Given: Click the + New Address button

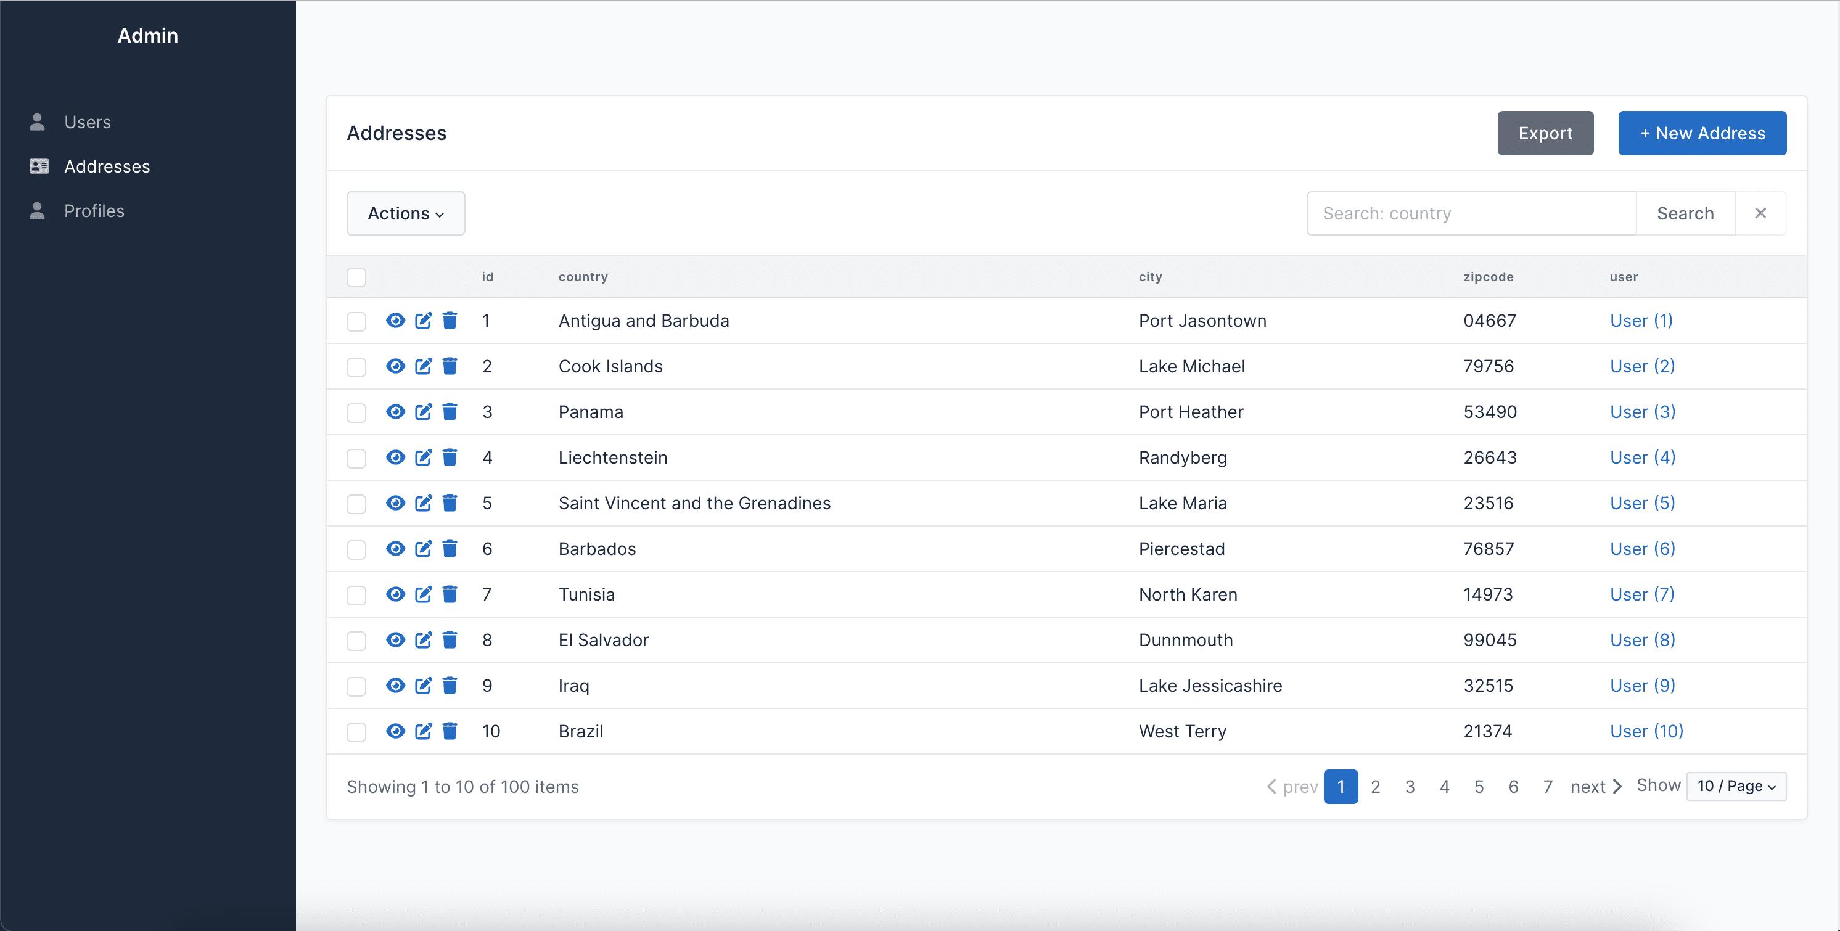Looking at the screenshot, I should click(1701, 133).
